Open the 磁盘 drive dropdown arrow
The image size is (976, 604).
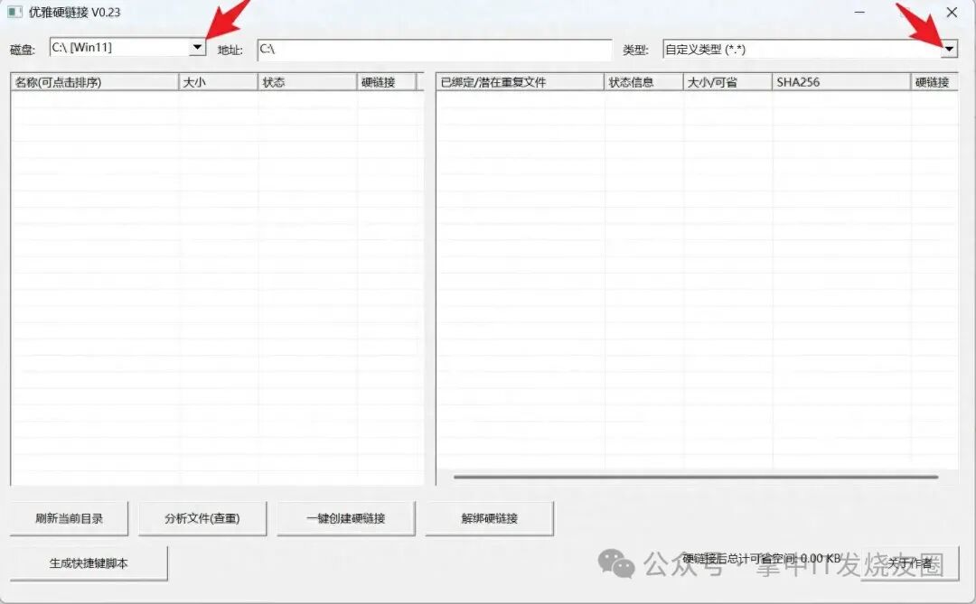coord(197,47)
